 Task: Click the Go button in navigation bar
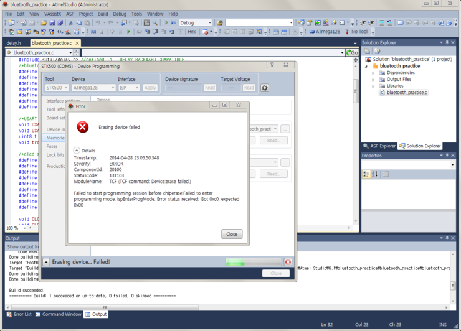point(352,52)
